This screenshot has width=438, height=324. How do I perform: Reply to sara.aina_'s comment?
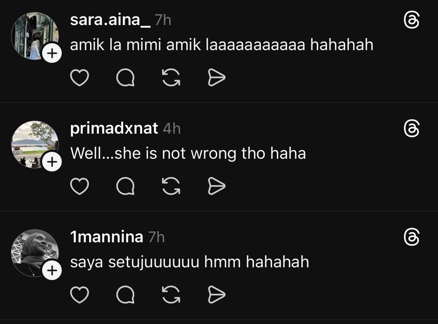125,78
